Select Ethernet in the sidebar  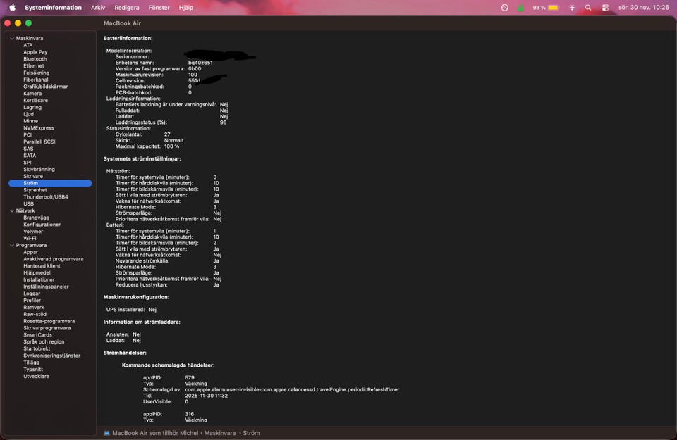pos(34,66)
